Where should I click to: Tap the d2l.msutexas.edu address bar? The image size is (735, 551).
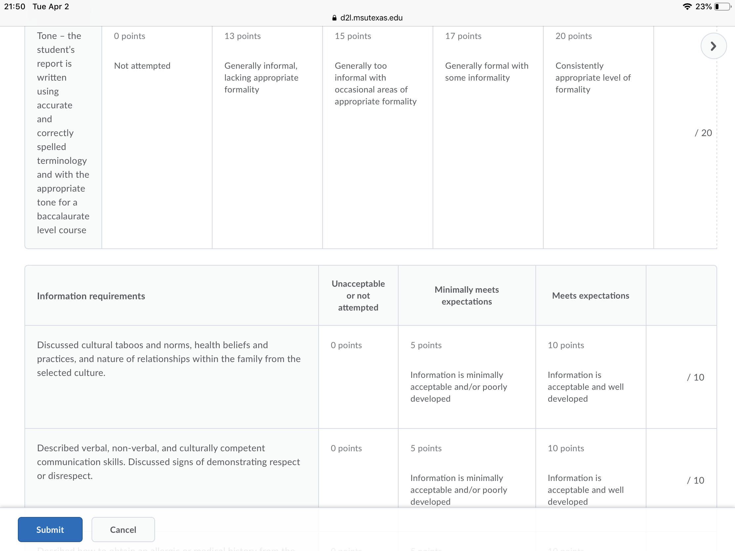point(367,18)
